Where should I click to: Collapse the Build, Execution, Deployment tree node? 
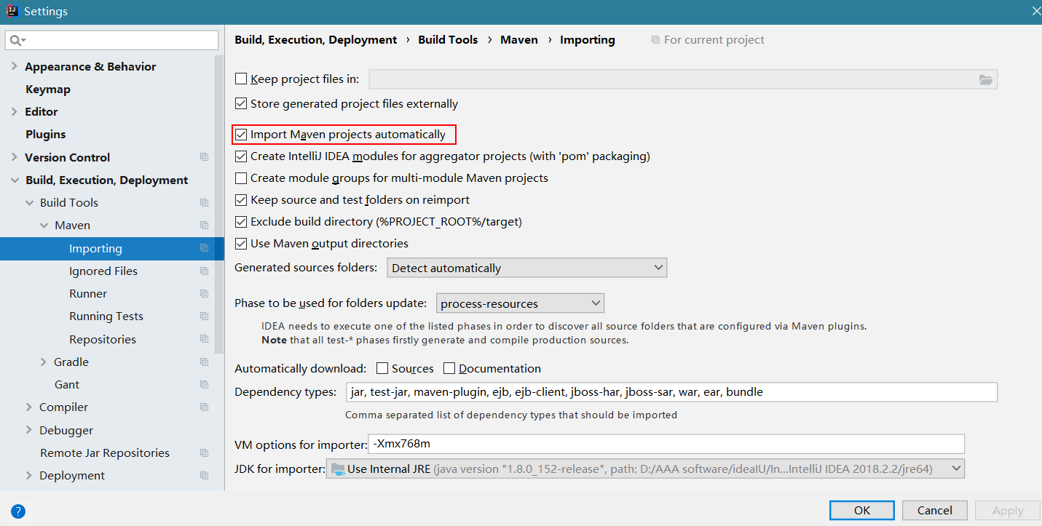coord(15,180)
